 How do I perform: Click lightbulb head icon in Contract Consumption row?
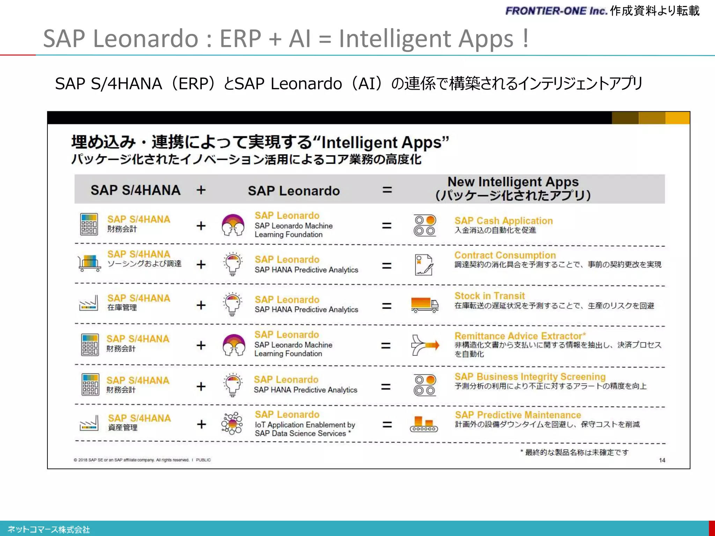233,264
